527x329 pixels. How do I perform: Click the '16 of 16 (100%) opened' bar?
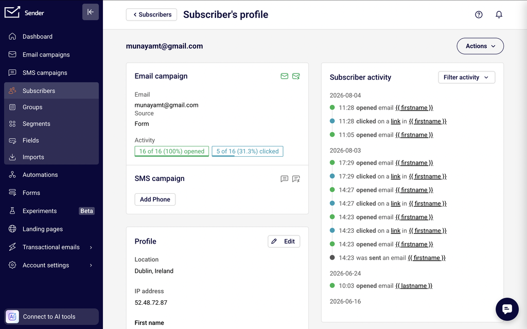point(172,152)
